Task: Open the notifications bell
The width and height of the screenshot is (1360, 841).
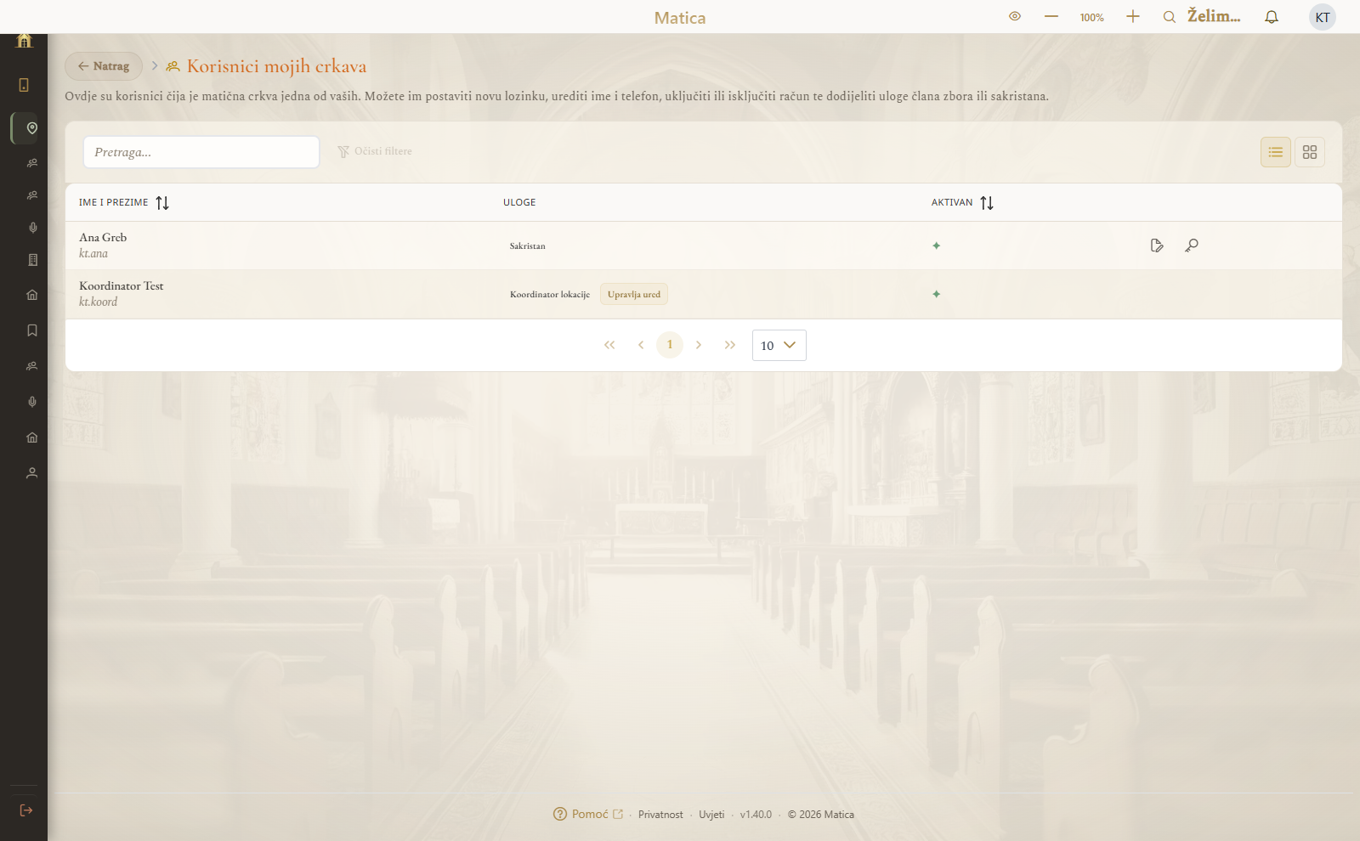Action: click(x=1272, y=17)
